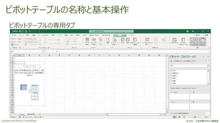
Task: Click the vertical scrollbar down arrow
Action: pos(167,112)
